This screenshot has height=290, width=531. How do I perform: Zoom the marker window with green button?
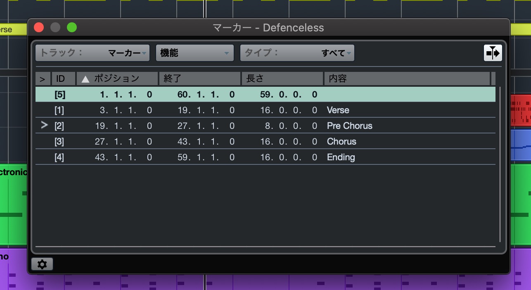72,28
